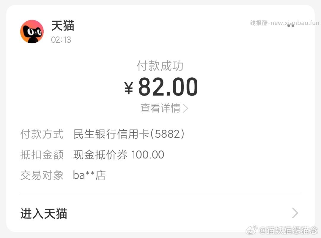Click the 02:13 message timestamp

61,40
